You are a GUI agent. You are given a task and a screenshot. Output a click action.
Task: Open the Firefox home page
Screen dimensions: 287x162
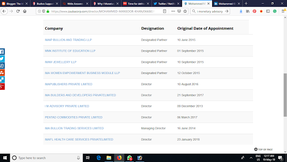point(25,11)
